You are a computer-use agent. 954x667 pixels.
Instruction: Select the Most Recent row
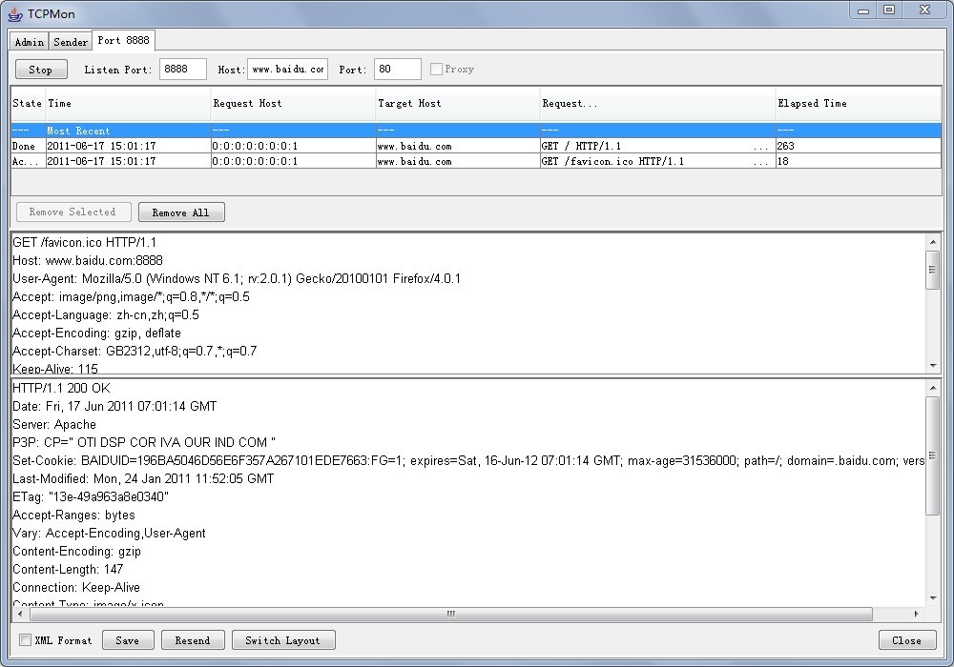[476, 131]
